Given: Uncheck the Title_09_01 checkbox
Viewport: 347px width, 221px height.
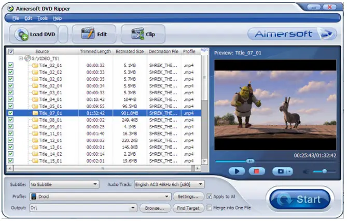Looking at the screenshot, I should tap(10, 127).
